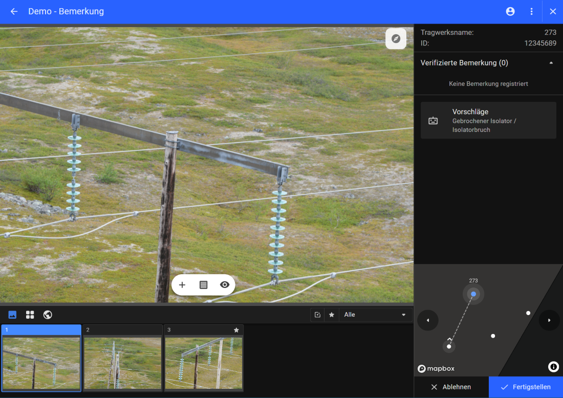
Task: Switch to grid view of images
Action: point(30,314)
